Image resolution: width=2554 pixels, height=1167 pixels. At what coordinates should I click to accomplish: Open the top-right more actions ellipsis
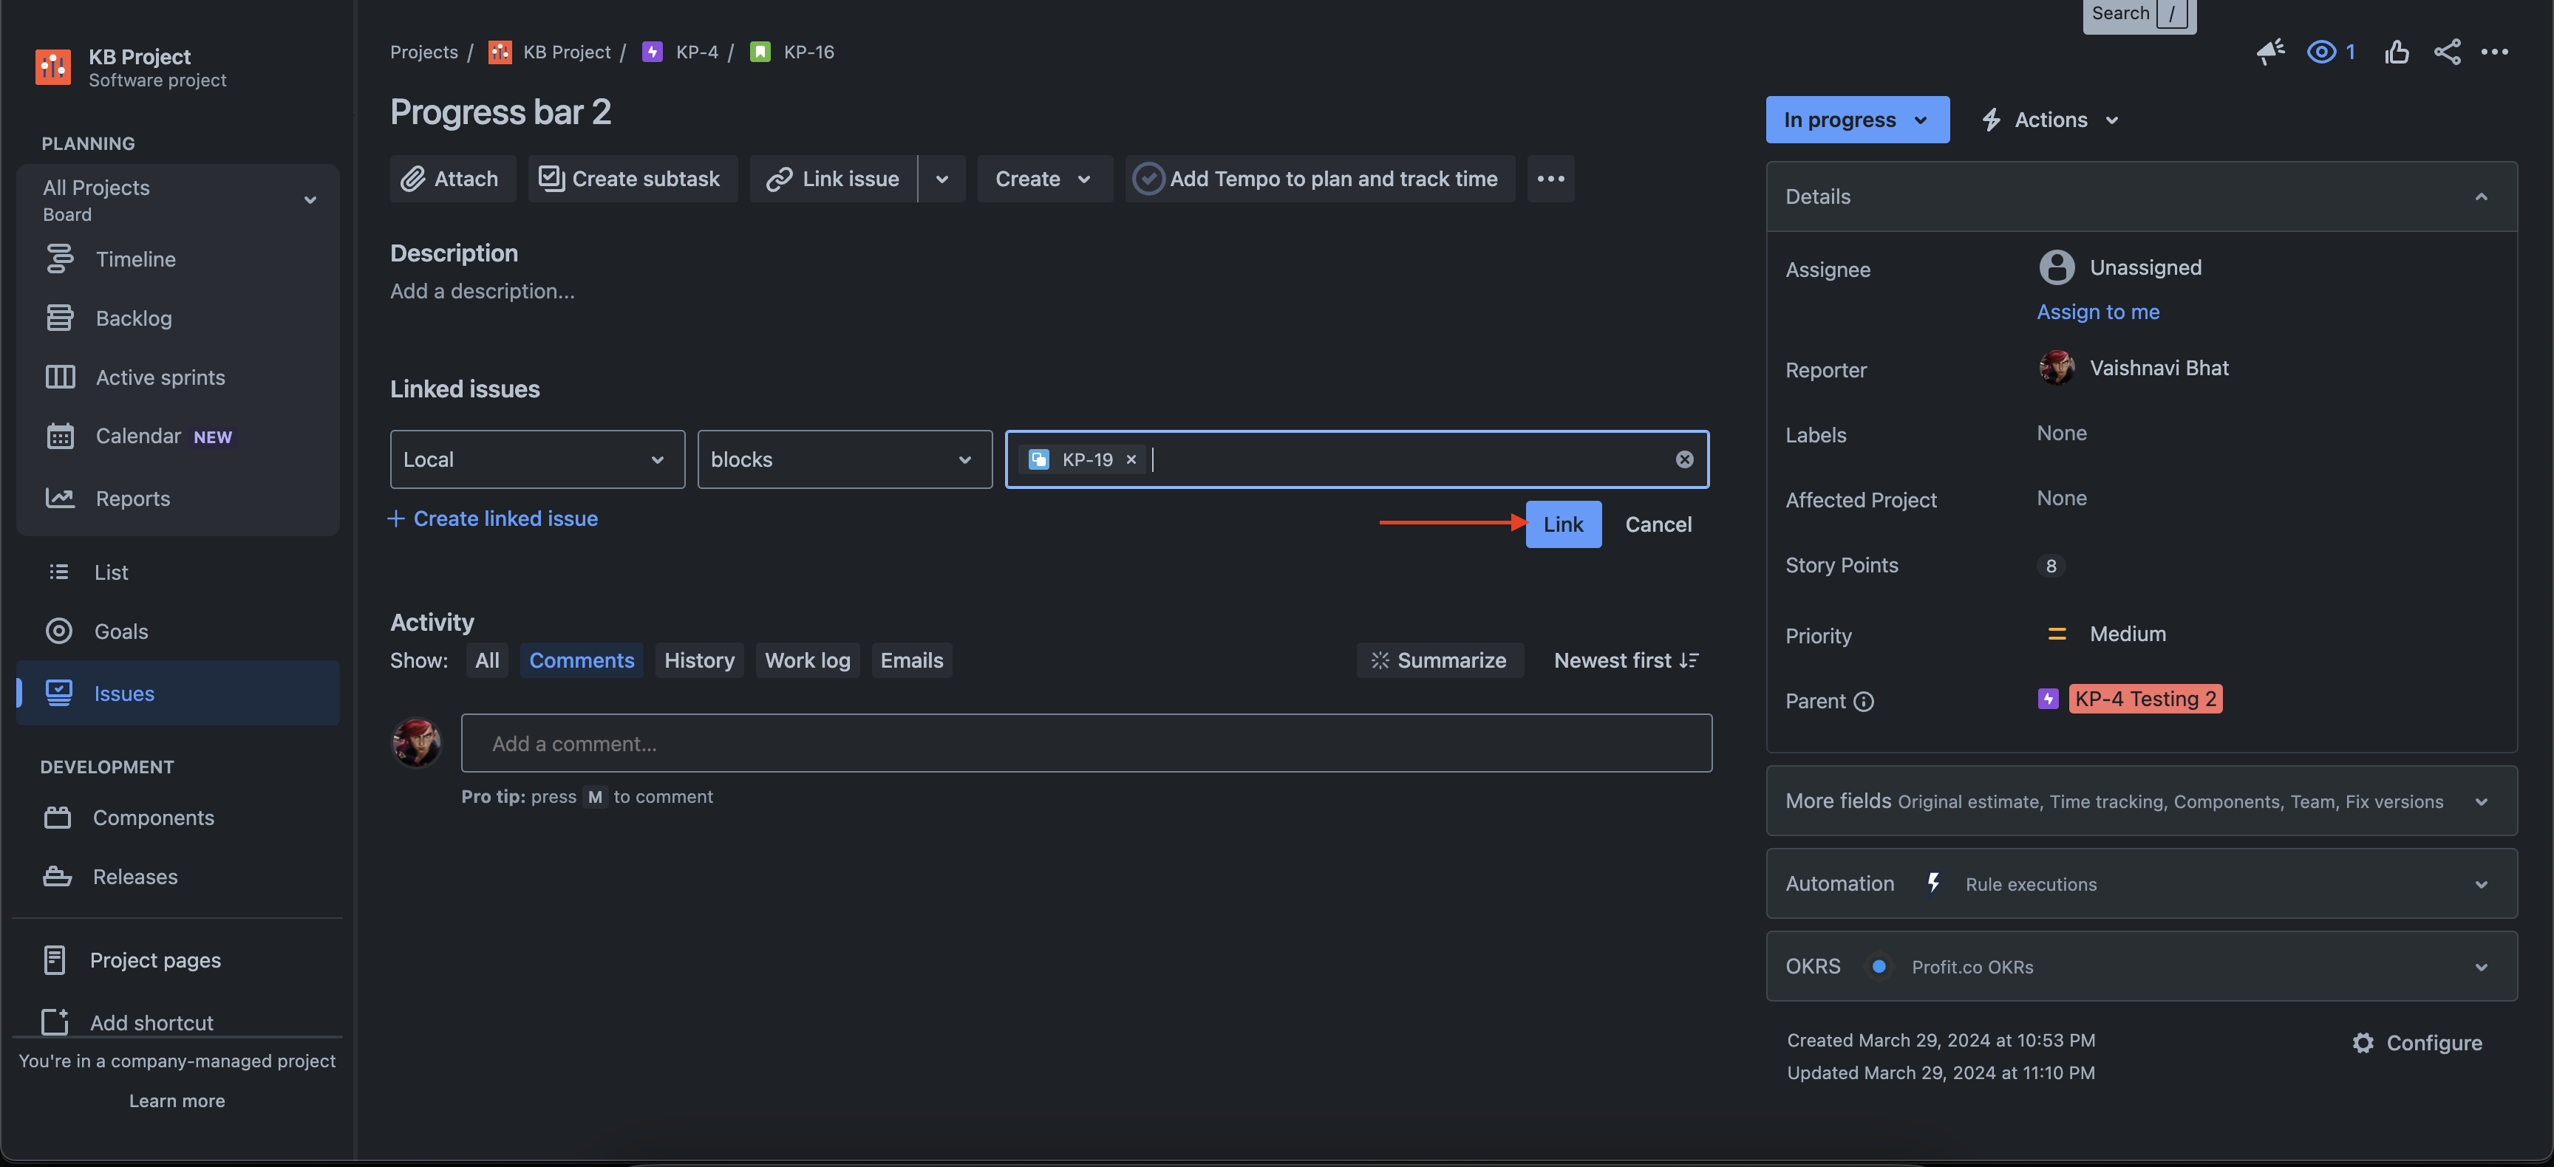2495,52
